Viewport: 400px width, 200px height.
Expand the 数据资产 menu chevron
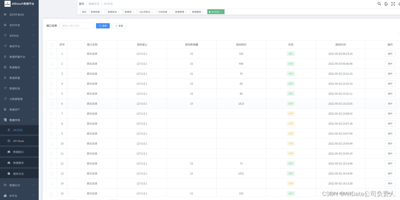pyautogui.click(x=34, y=109)
